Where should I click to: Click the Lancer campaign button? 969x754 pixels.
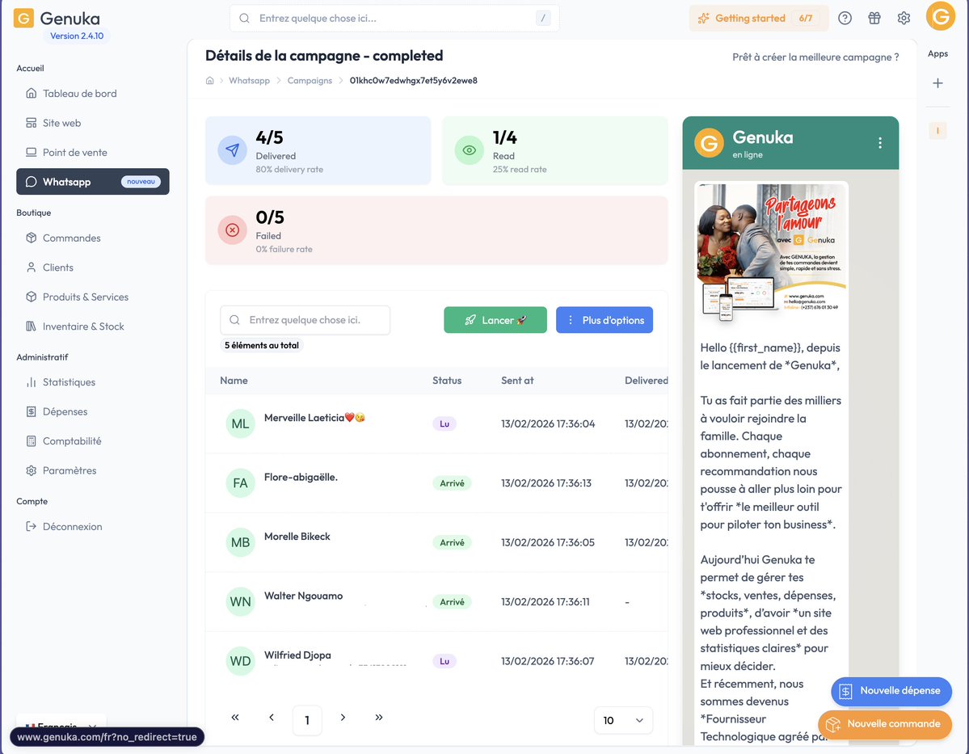(x=495, y=319)
